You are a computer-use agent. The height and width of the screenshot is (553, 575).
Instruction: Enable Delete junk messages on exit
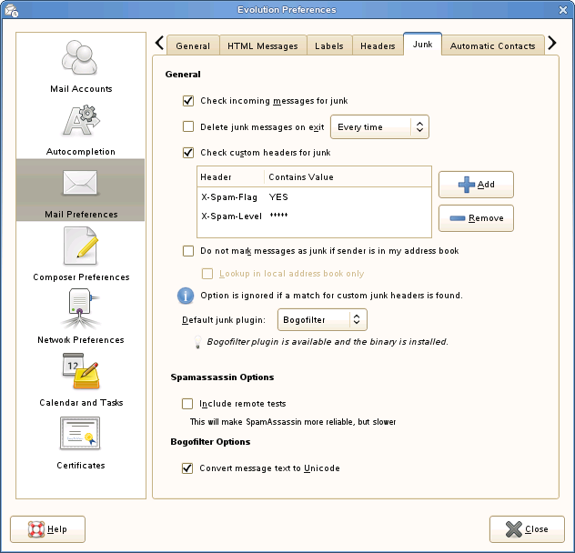[188, 127]
